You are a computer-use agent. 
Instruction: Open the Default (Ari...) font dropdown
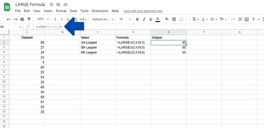(103, 19)
